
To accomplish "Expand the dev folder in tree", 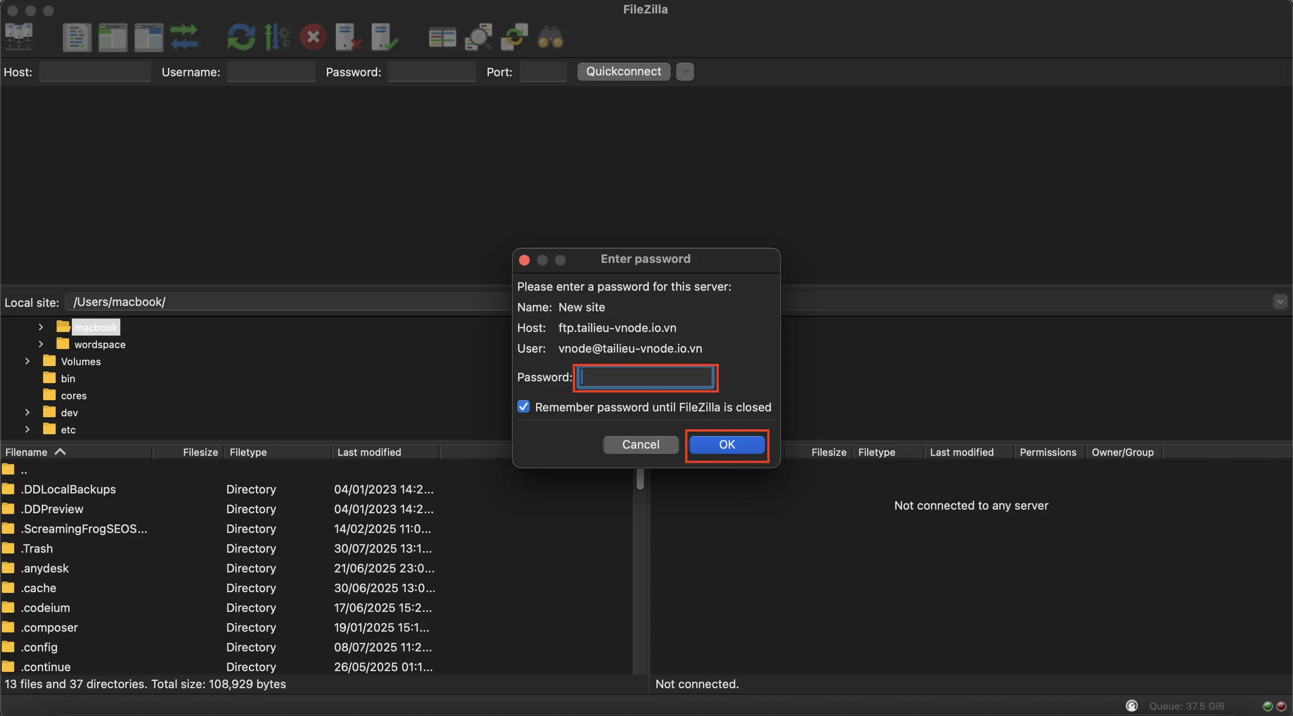I will (x=27, y=412).
